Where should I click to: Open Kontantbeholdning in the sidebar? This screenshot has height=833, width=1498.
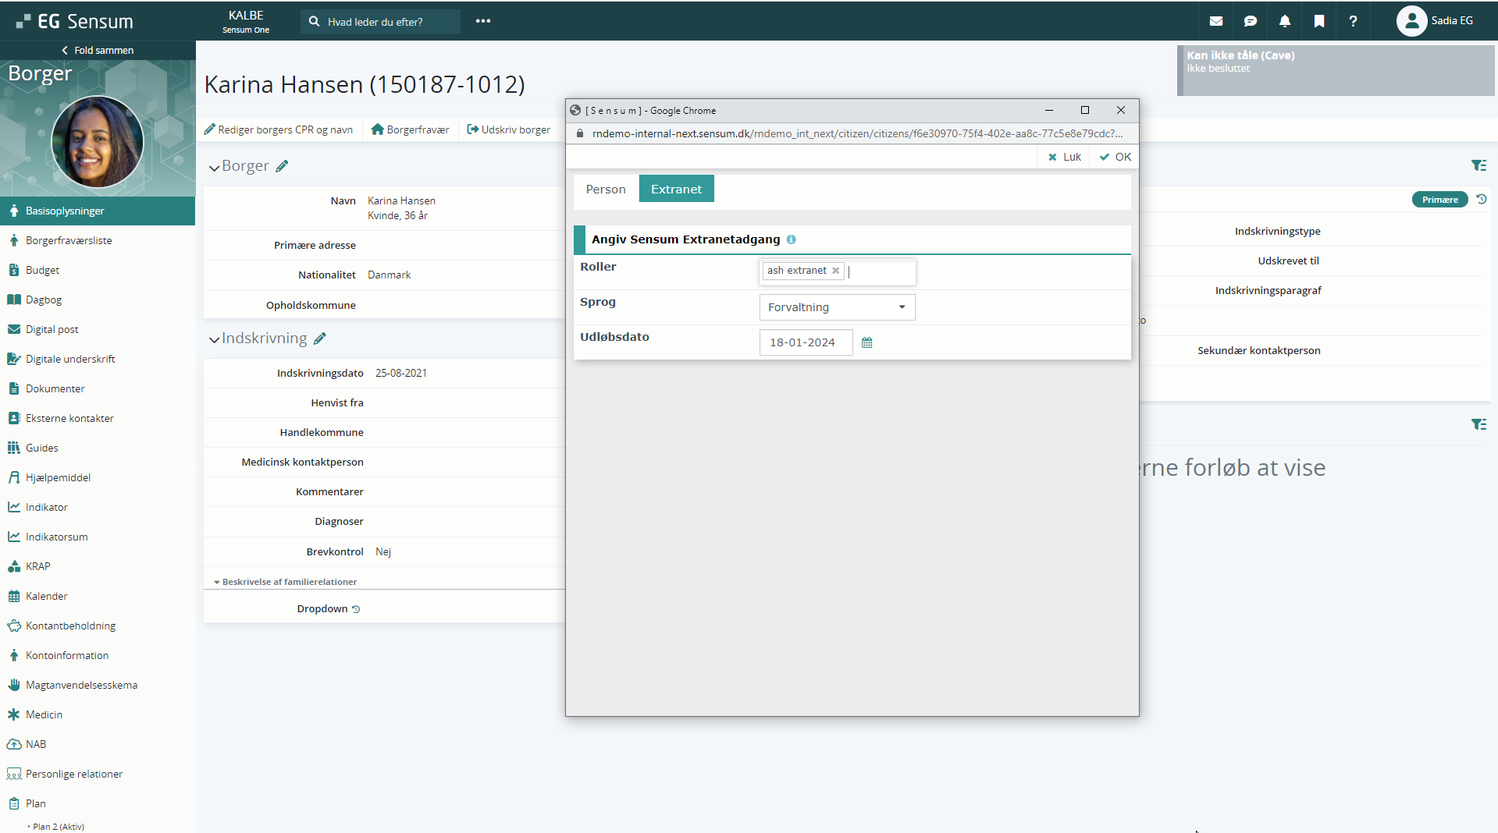[x=98, y=626]
